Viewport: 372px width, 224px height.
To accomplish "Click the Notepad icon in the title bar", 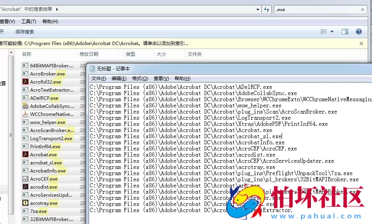I will coord(92,69).
